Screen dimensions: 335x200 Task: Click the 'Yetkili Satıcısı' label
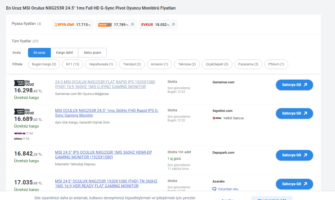[233, 118]
